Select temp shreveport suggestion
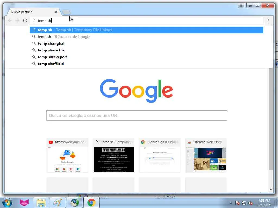 tap(146, 57)
